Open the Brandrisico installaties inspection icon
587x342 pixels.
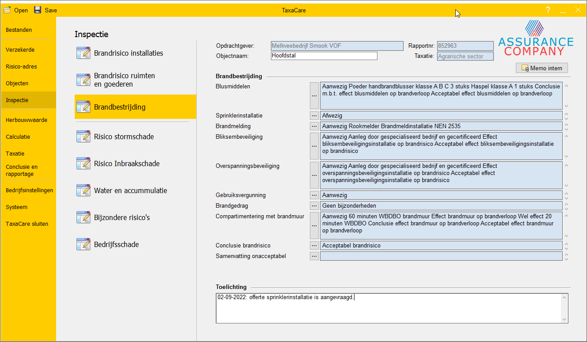click(x=83, y=53)
